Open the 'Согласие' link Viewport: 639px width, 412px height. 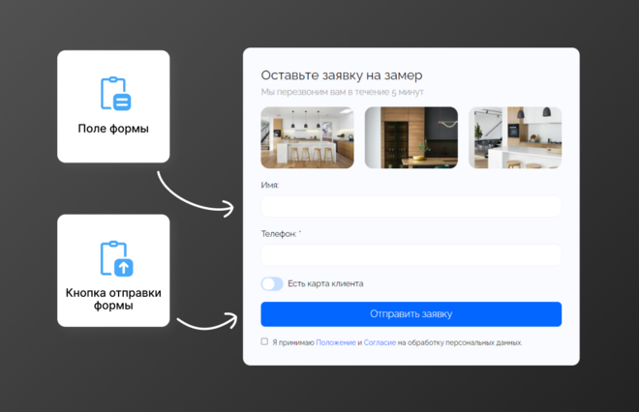click(380, 342)
